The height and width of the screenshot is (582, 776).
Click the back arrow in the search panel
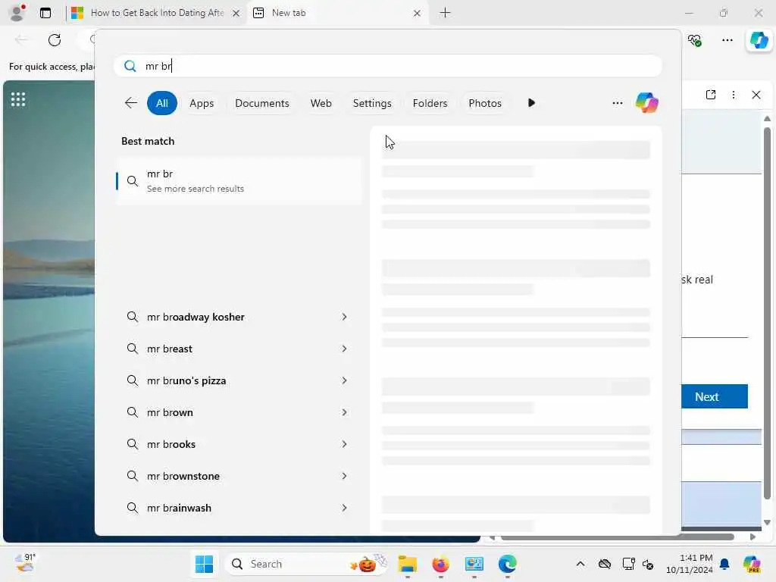(130, 103)
